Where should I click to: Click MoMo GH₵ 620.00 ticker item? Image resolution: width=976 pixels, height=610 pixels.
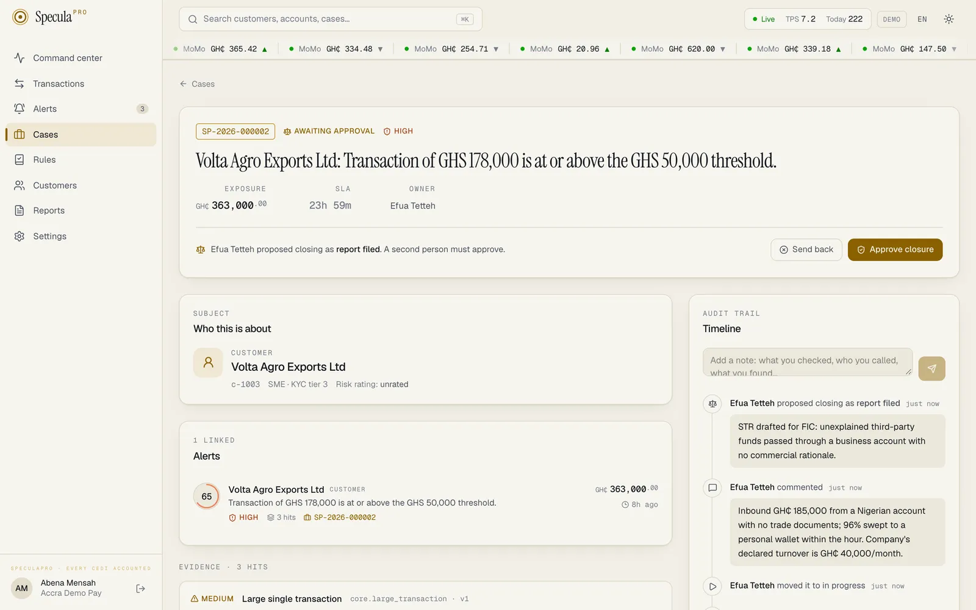(678, 49)
